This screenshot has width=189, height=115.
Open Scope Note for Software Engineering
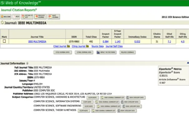click(89, 106)
